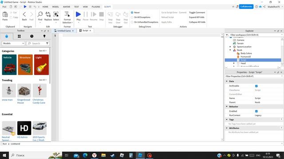Toggle the Enabled property checkbox

point(256,111)
